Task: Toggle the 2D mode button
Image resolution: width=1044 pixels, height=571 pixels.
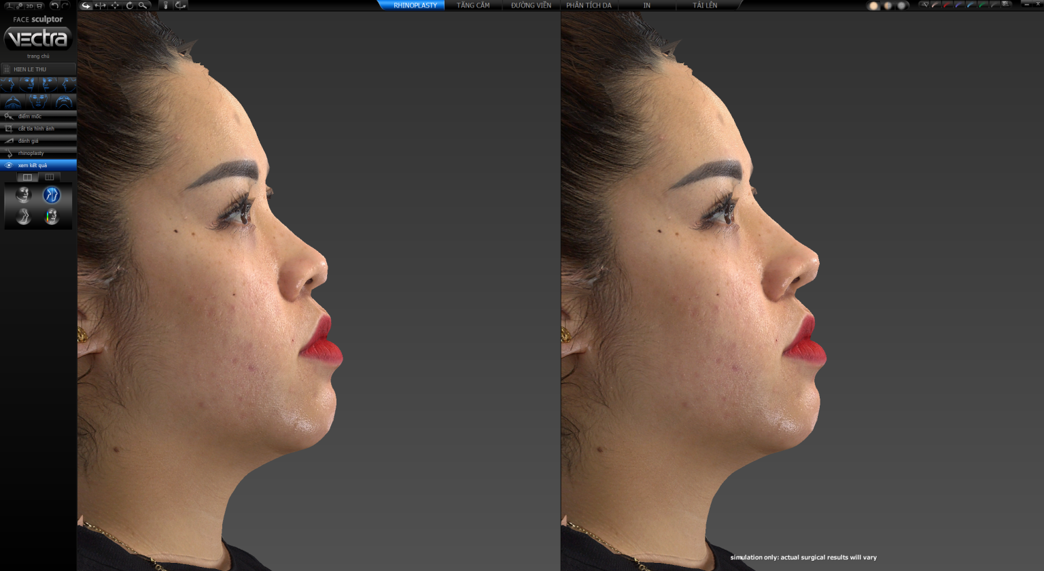Action: click(x=29, y=5)
